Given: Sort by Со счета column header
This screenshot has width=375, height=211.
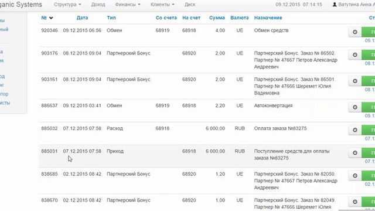Looking at the screenshot, I should click(x=166, y=18).
